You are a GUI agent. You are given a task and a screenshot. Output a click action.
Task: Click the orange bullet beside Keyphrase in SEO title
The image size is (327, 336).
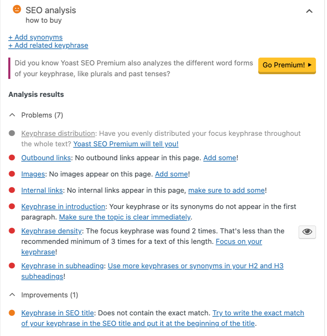12,313
